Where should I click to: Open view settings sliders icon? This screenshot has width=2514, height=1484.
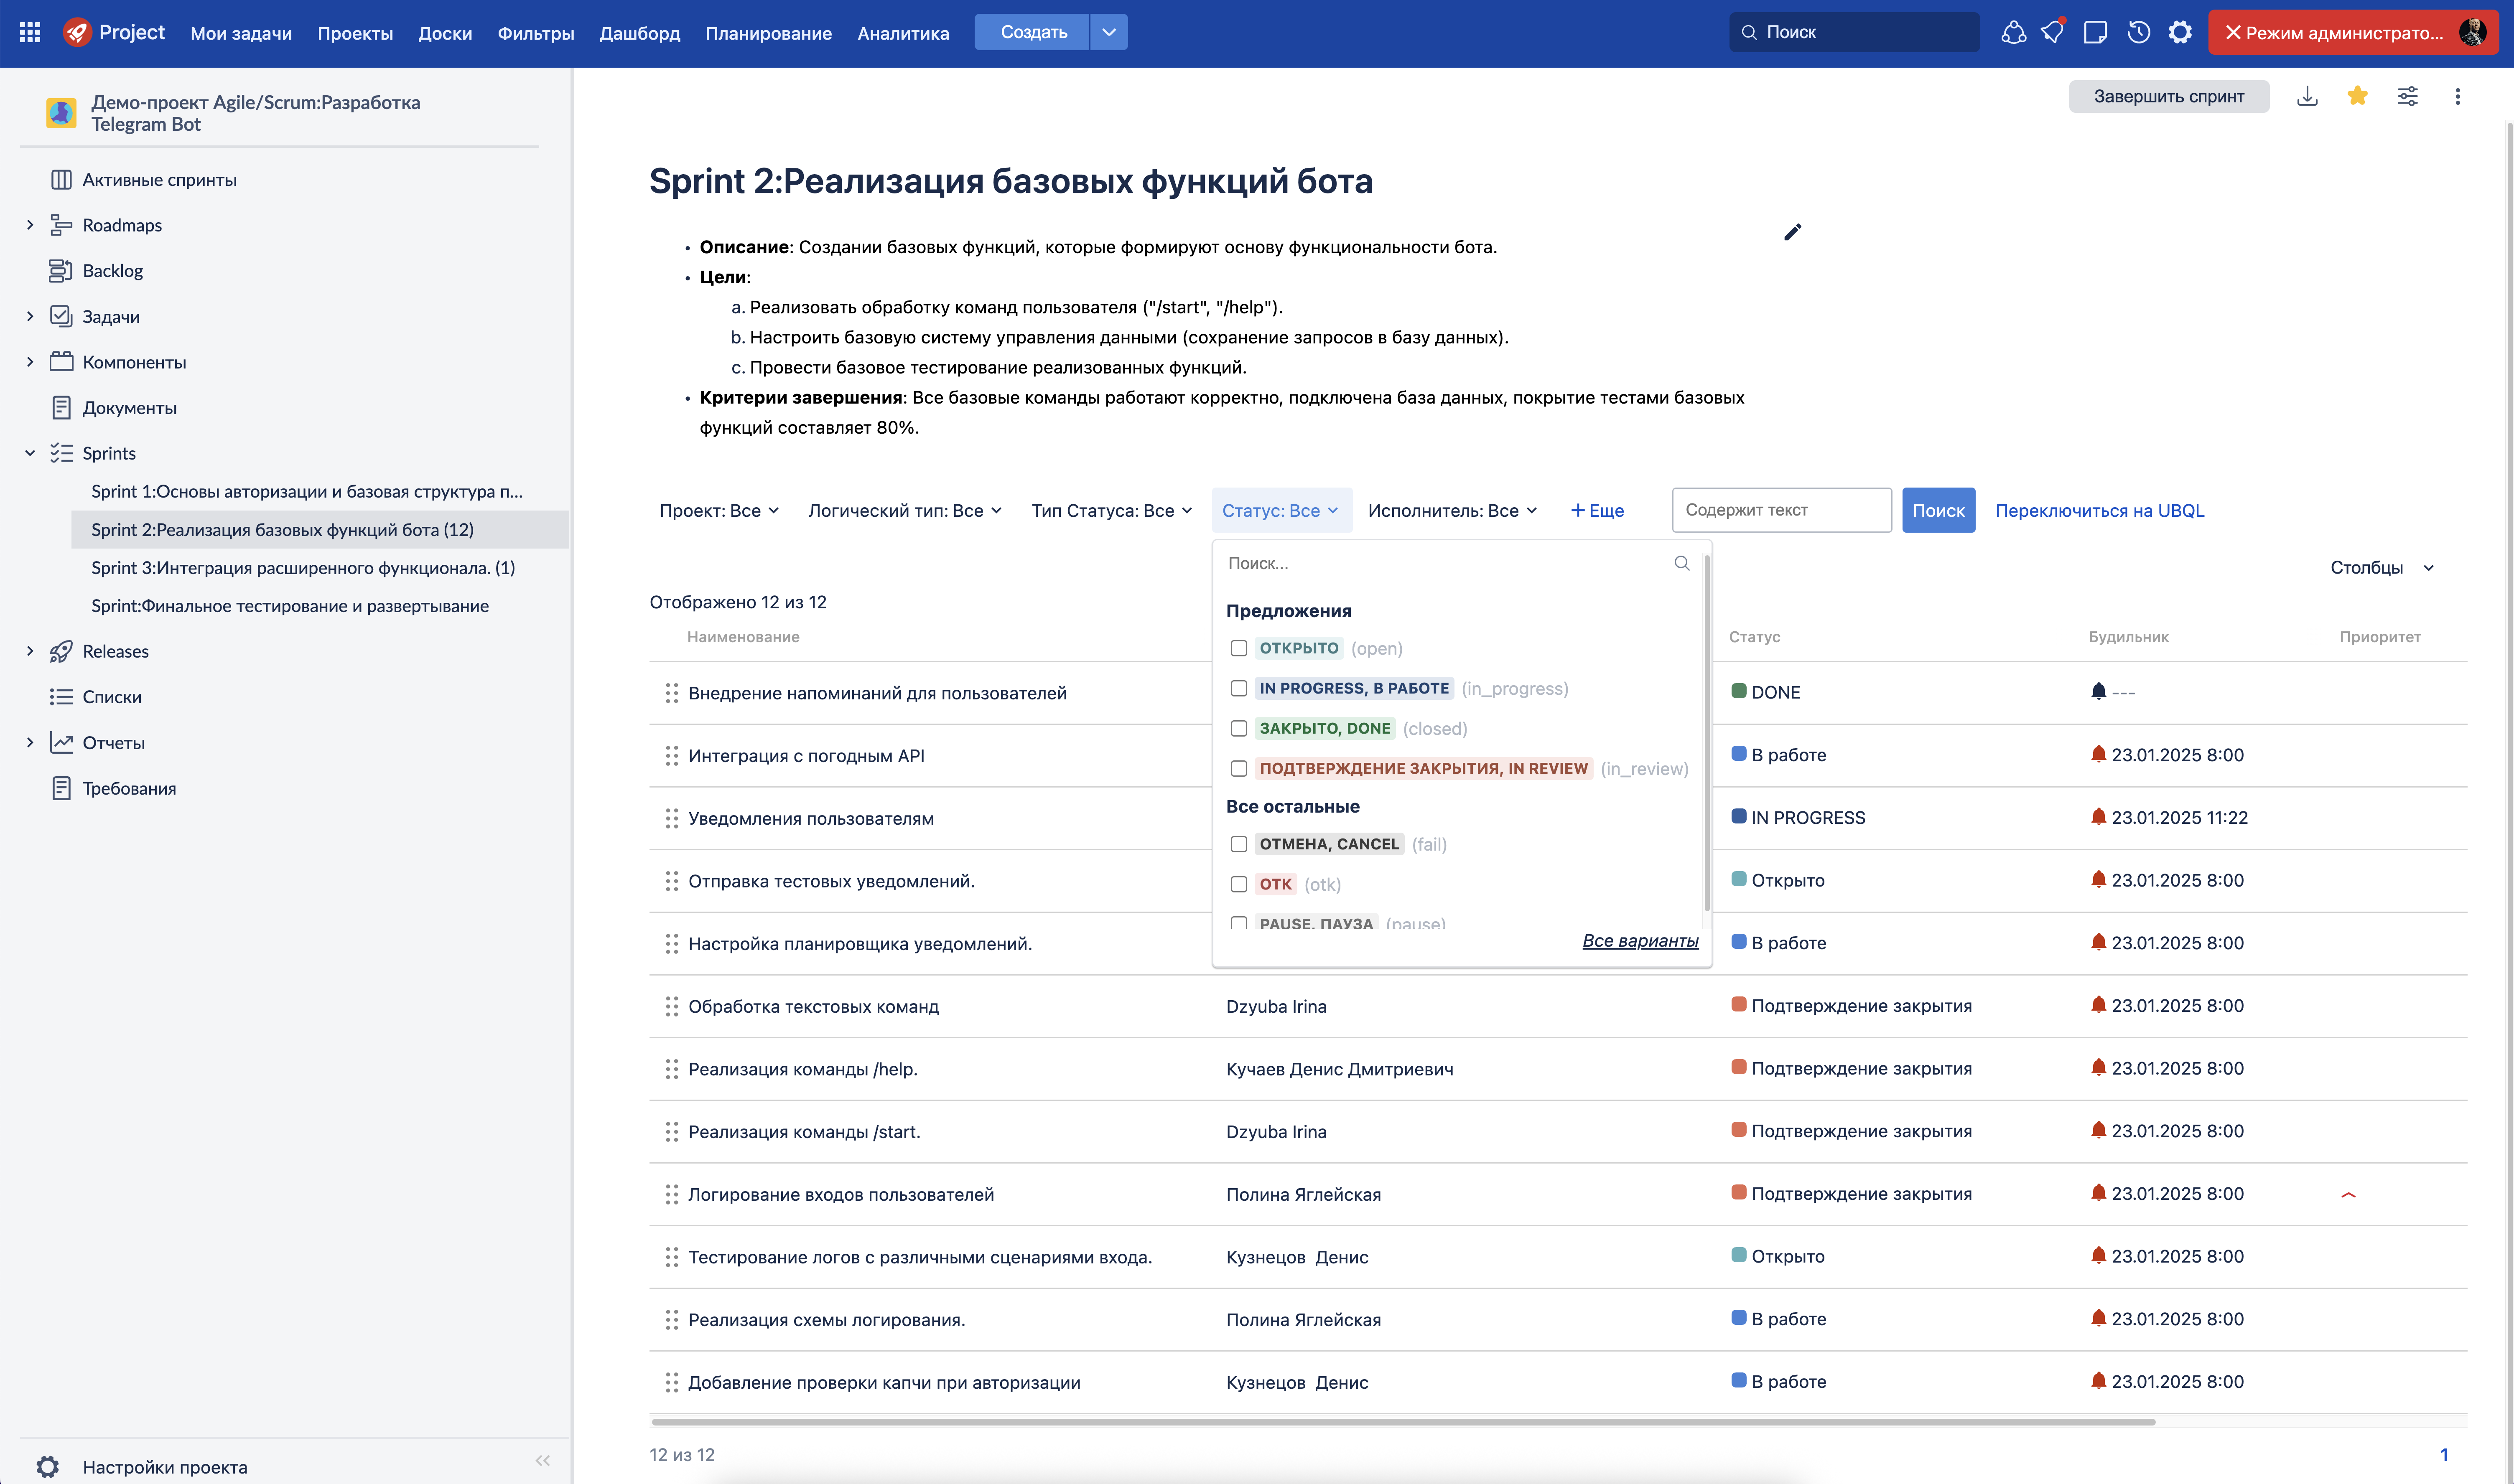[x=2407, y=96]
